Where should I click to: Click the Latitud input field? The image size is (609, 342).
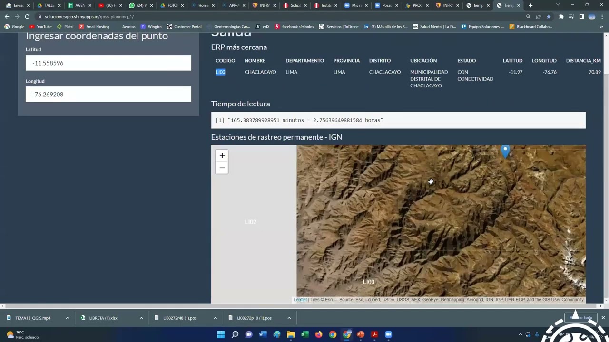[108, 63]
